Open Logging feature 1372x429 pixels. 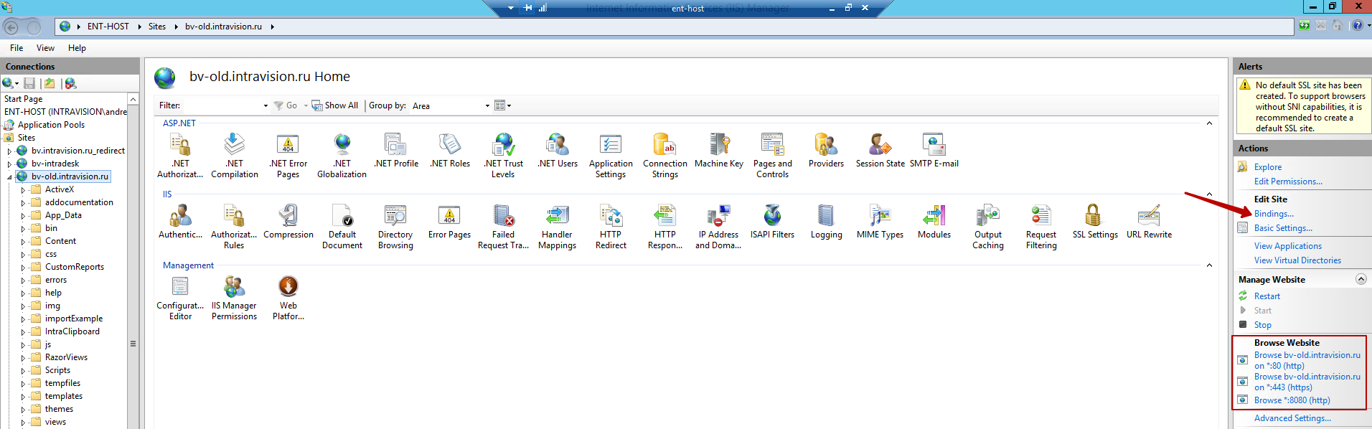coord(826,222)
